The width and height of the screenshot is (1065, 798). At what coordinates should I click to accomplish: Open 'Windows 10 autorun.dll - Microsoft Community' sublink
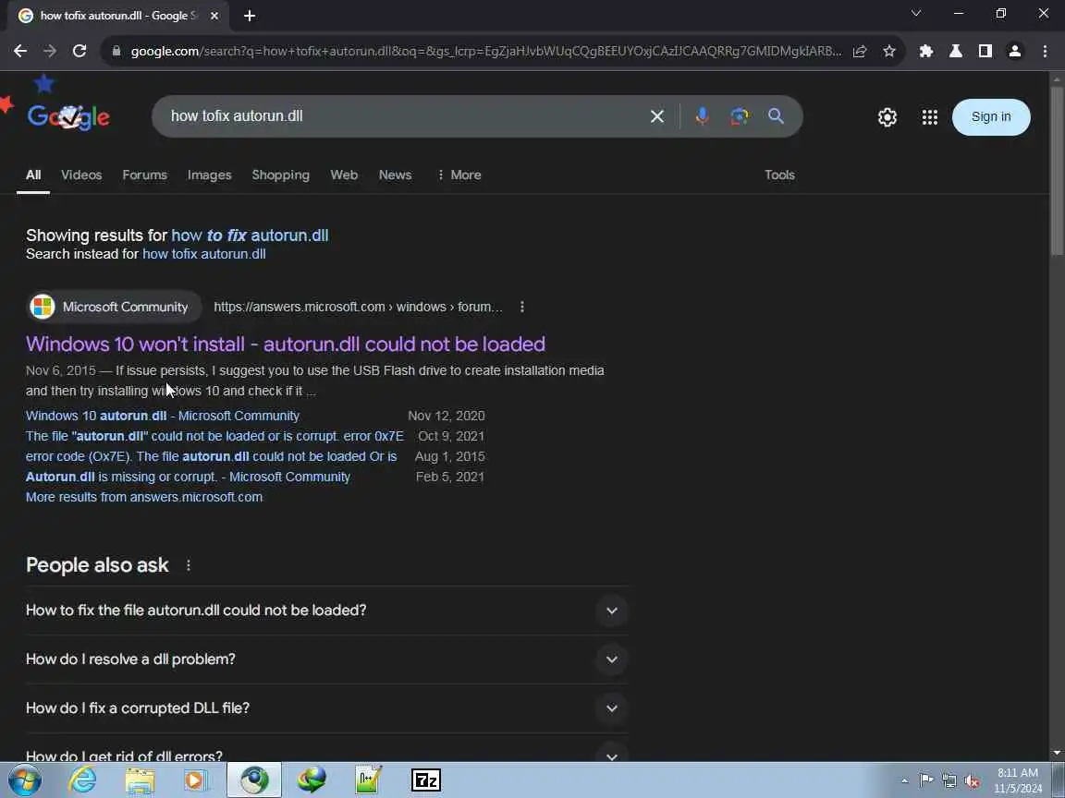pyautogui.click(x=163, y=416)
